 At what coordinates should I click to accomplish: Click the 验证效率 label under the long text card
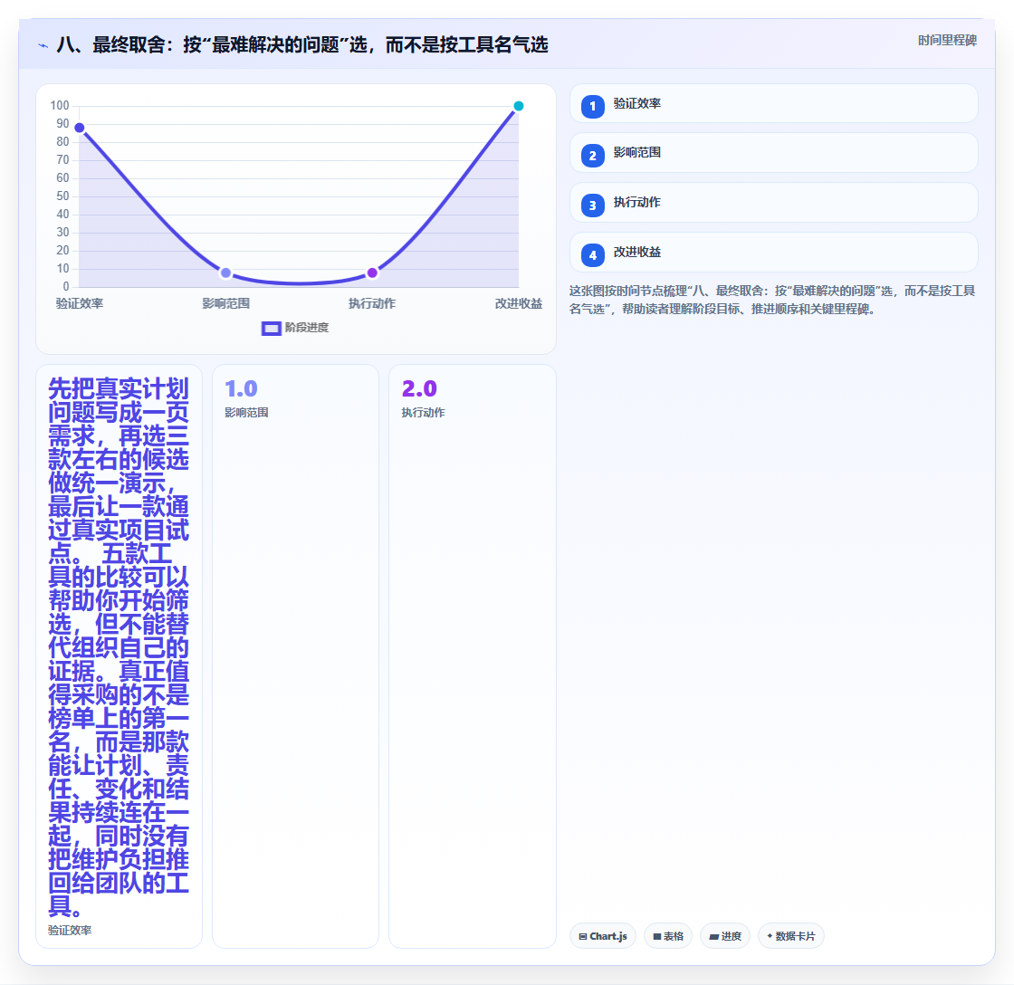(x=70, y=930)
